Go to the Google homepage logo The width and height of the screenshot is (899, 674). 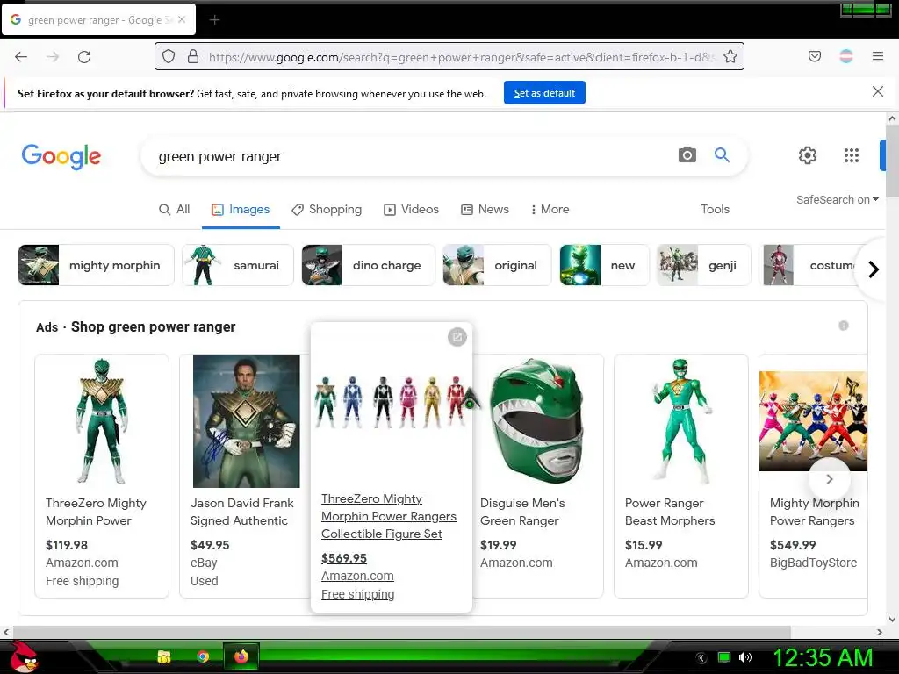(61, 156)
